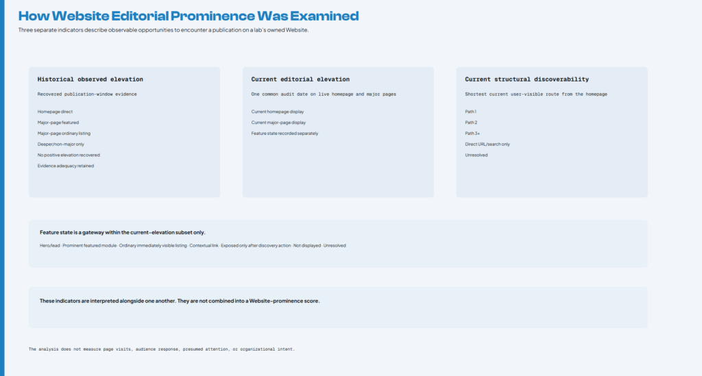Viewport: 702px width, 376px height.
Task: Click the 'Path 1' list item
Action: click(470, 112)
